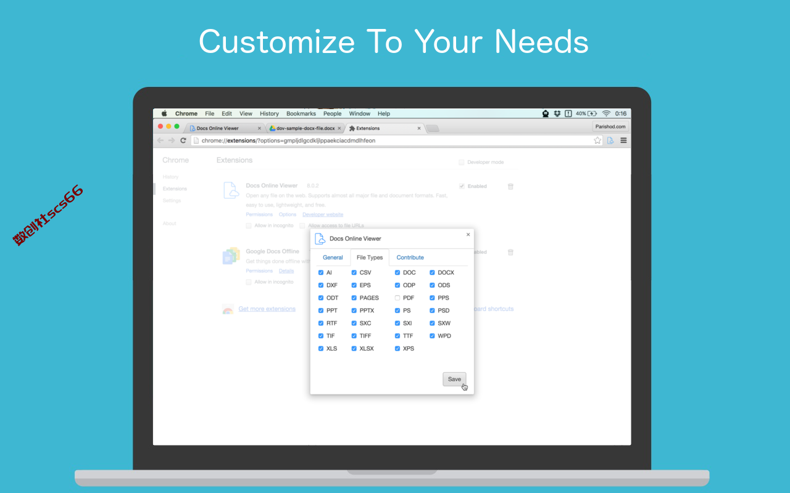Open the File menu

(210, 113)
